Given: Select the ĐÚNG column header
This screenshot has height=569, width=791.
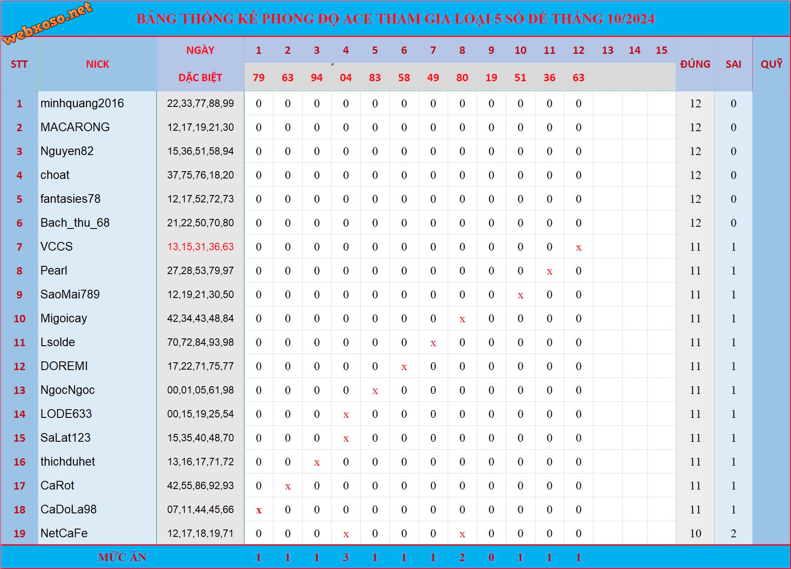Looking at the screenshot, I should (x=695, y=64).
